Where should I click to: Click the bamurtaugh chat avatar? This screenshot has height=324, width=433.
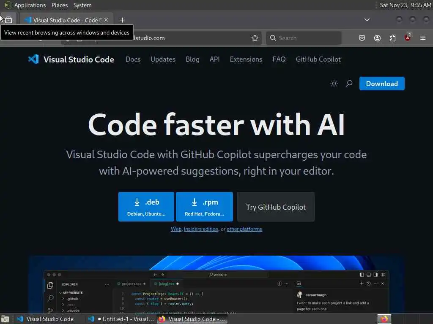[x=300, y=295]
